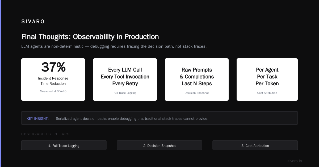
Task: Click the 1. Full Trace Logging pillar
Action: (x=64, y=145)
